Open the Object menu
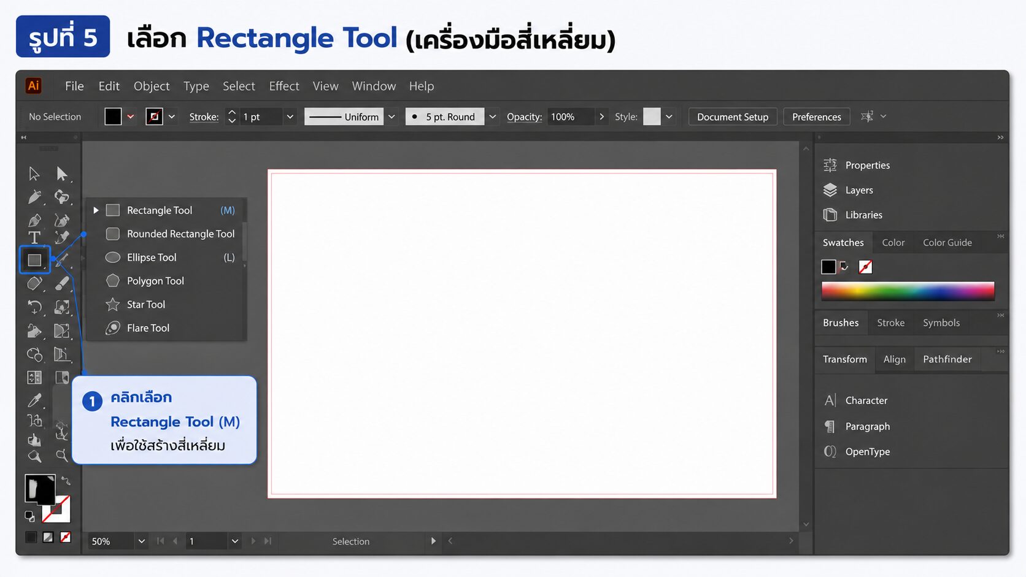This screenshot has height=577, width=1026. (152, 86)
